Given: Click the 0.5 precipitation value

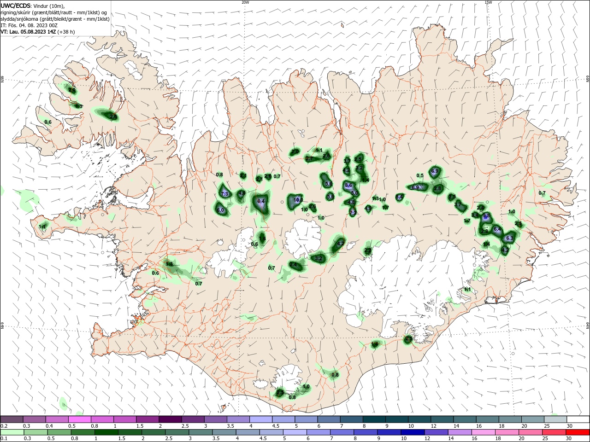Looking at the screenshot, I should point(420,175).
